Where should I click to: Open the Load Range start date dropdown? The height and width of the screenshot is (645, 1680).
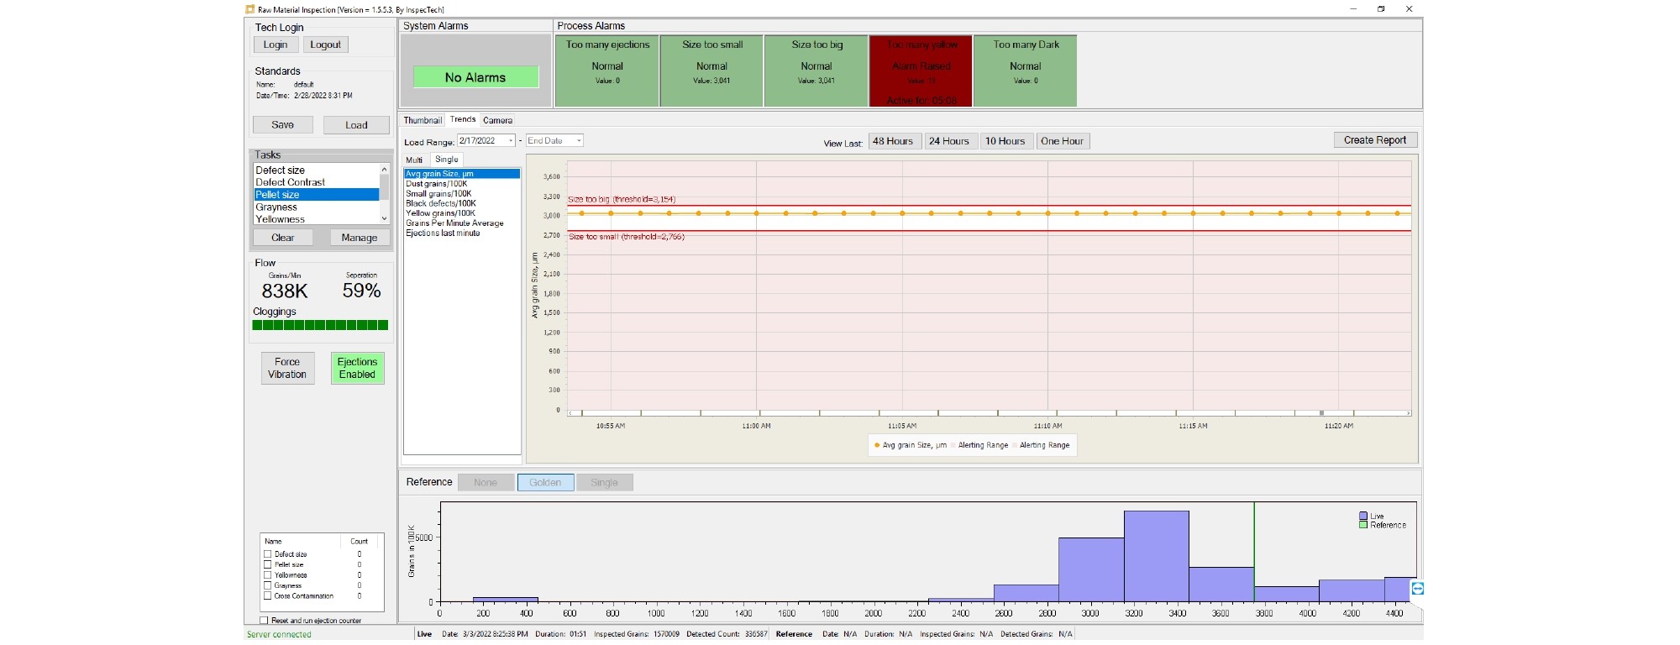[510, 141]
